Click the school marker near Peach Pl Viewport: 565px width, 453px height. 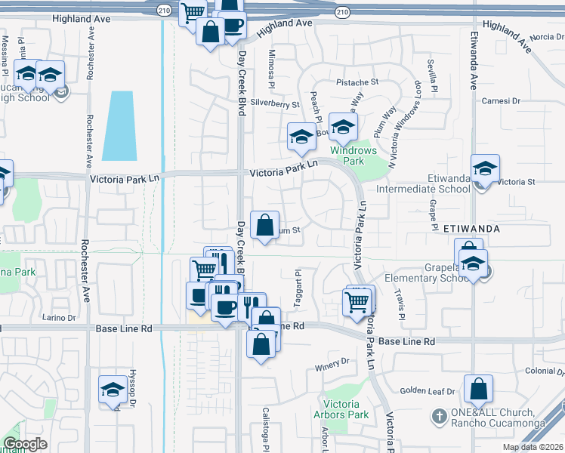pos(301,138)
